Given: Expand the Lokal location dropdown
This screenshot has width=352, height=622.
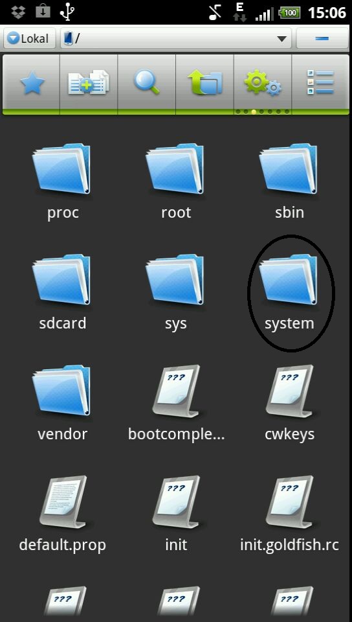Looking at the screenshot, I should point(29,38).
